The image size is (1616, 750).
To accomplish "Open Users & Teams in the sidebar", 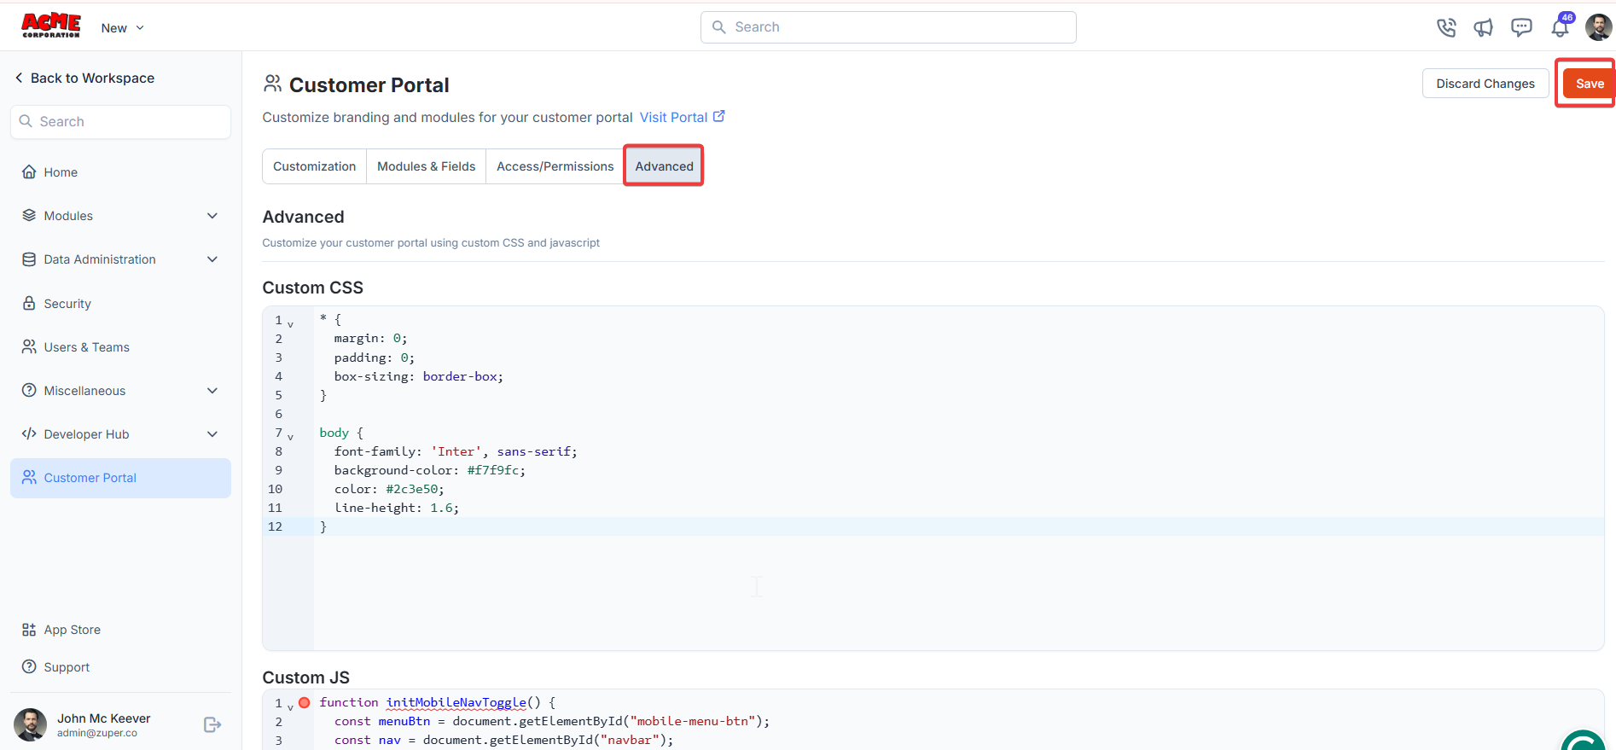I will [120, 347].
